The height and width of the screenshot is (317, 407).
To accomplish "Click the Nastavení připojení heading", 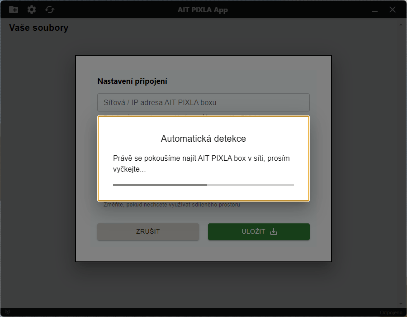I will [x=132, y=82].
